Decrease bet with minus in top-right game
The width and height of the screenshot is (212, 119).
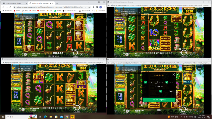click(177, 54)
